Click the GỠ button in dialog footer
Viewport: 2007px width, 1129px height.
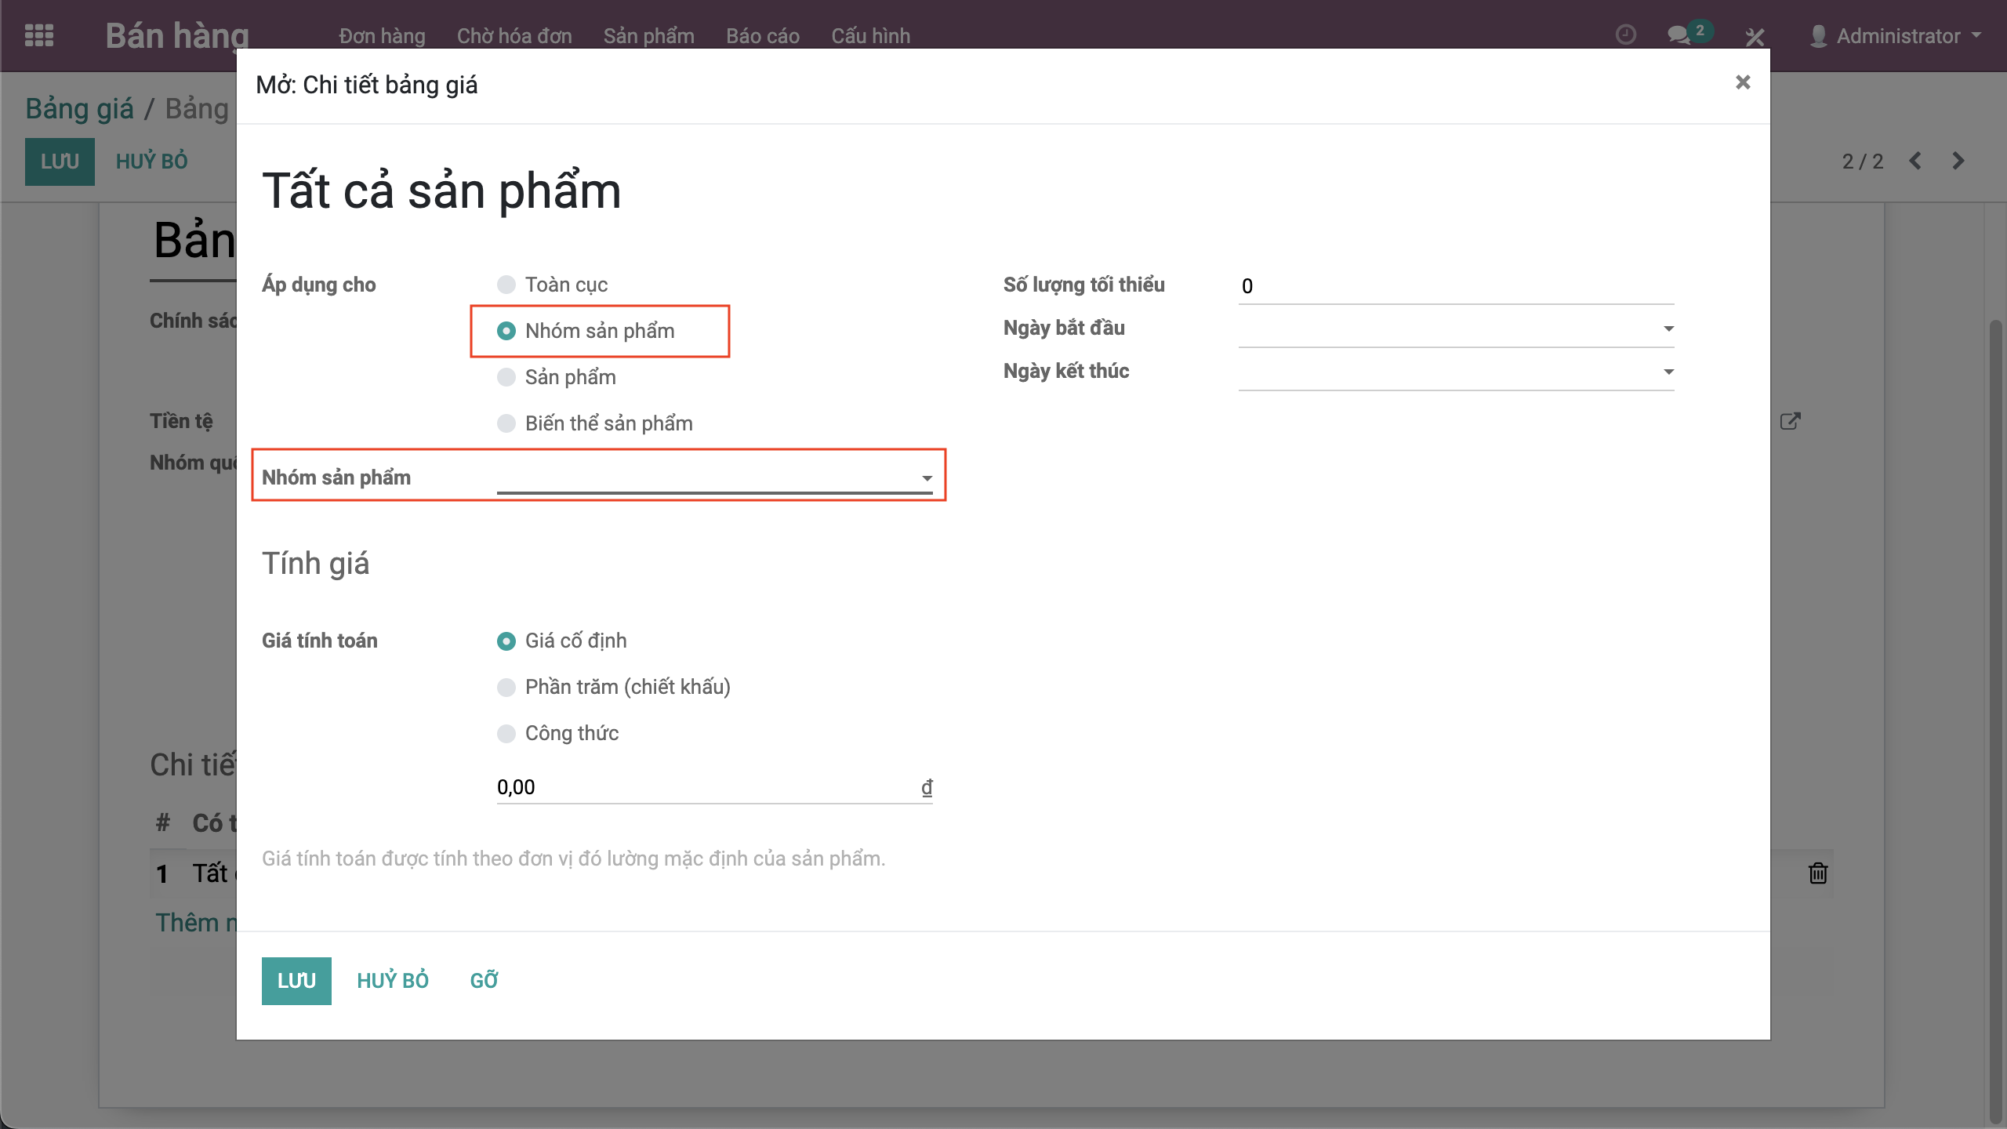pyautogui.click(x=484, y=980)
